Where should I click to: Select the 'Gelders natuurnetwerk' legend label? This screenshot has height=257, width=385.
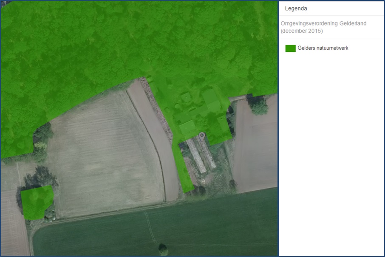coord(323,48)
